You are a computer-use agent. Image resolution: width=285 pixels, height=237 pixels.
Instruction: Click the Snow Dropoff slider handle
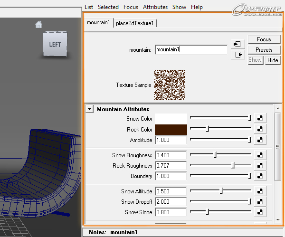coord(250,201)
